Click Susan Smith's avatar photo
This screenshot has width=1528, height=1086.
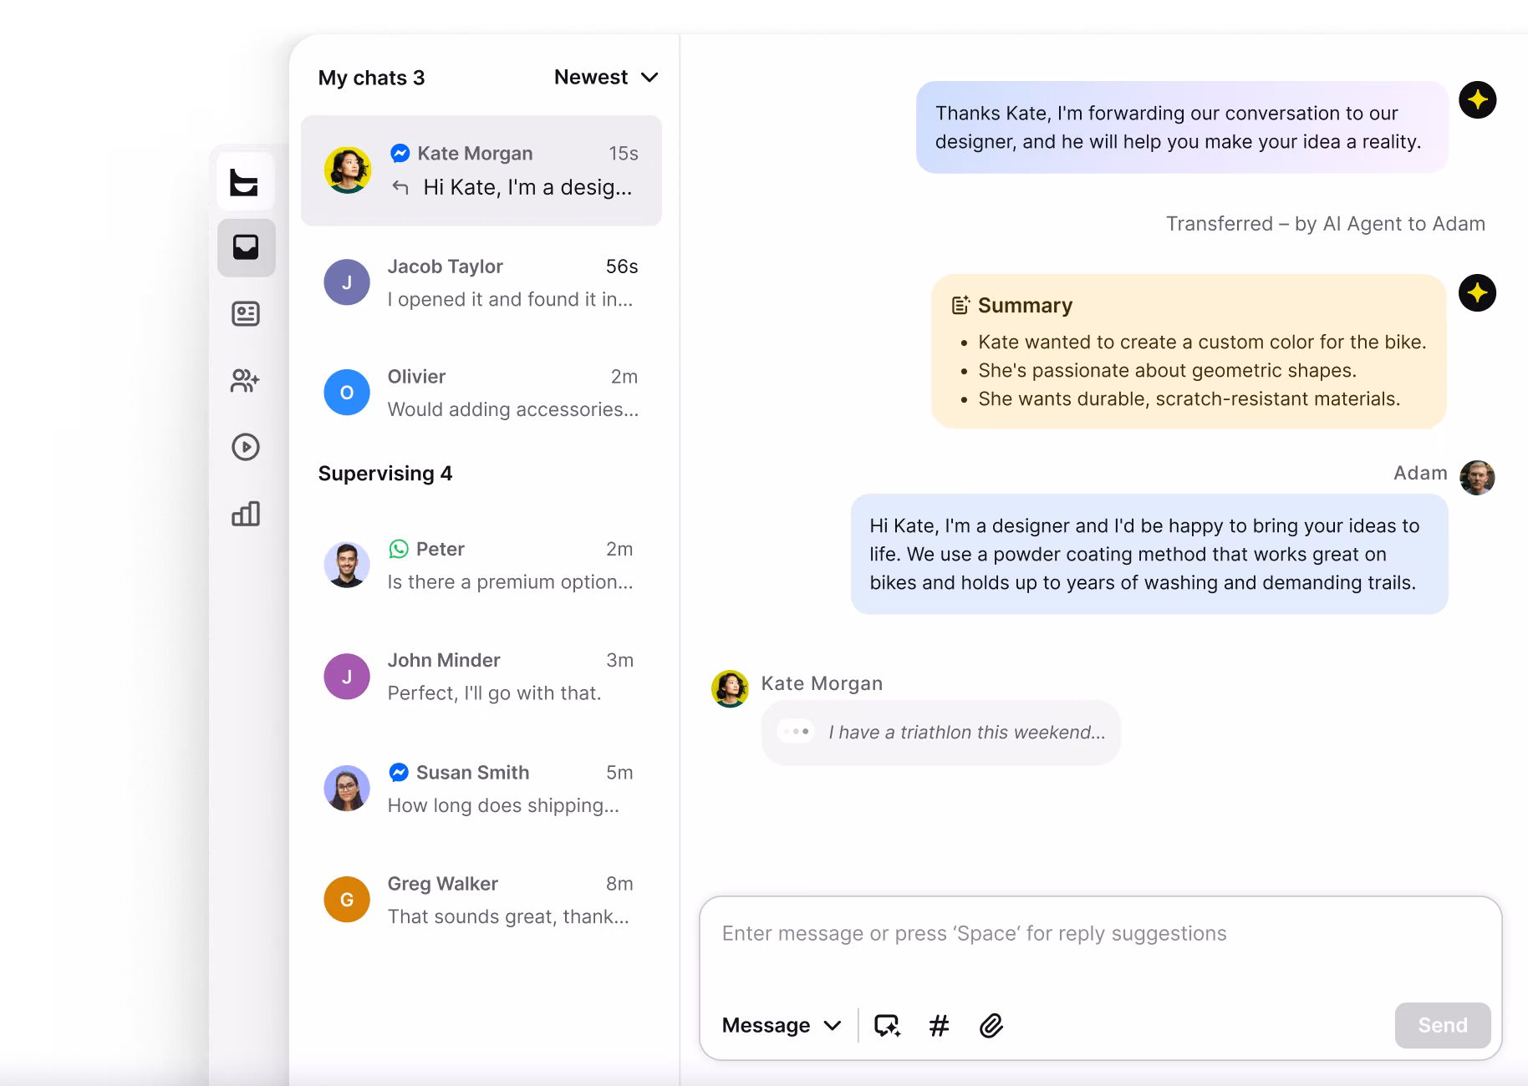[347, 789]
